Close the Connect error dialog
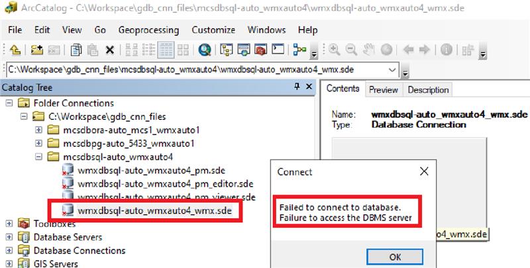 425,172
